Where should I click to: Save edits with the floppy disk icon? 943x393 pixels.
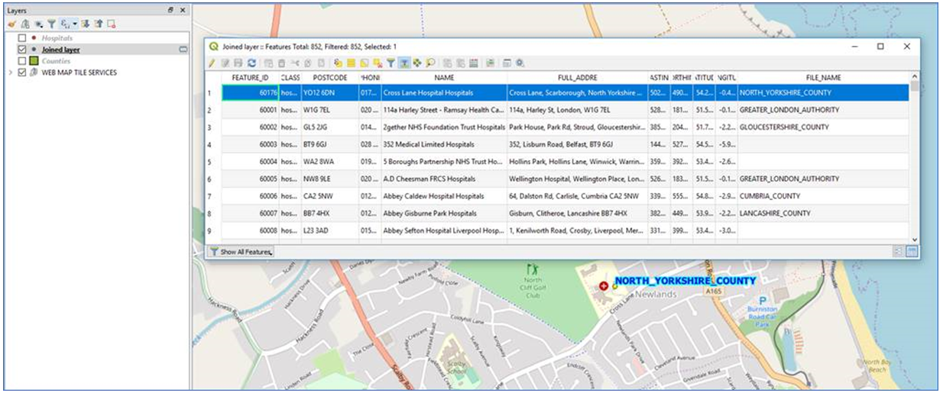pos(238,63)
